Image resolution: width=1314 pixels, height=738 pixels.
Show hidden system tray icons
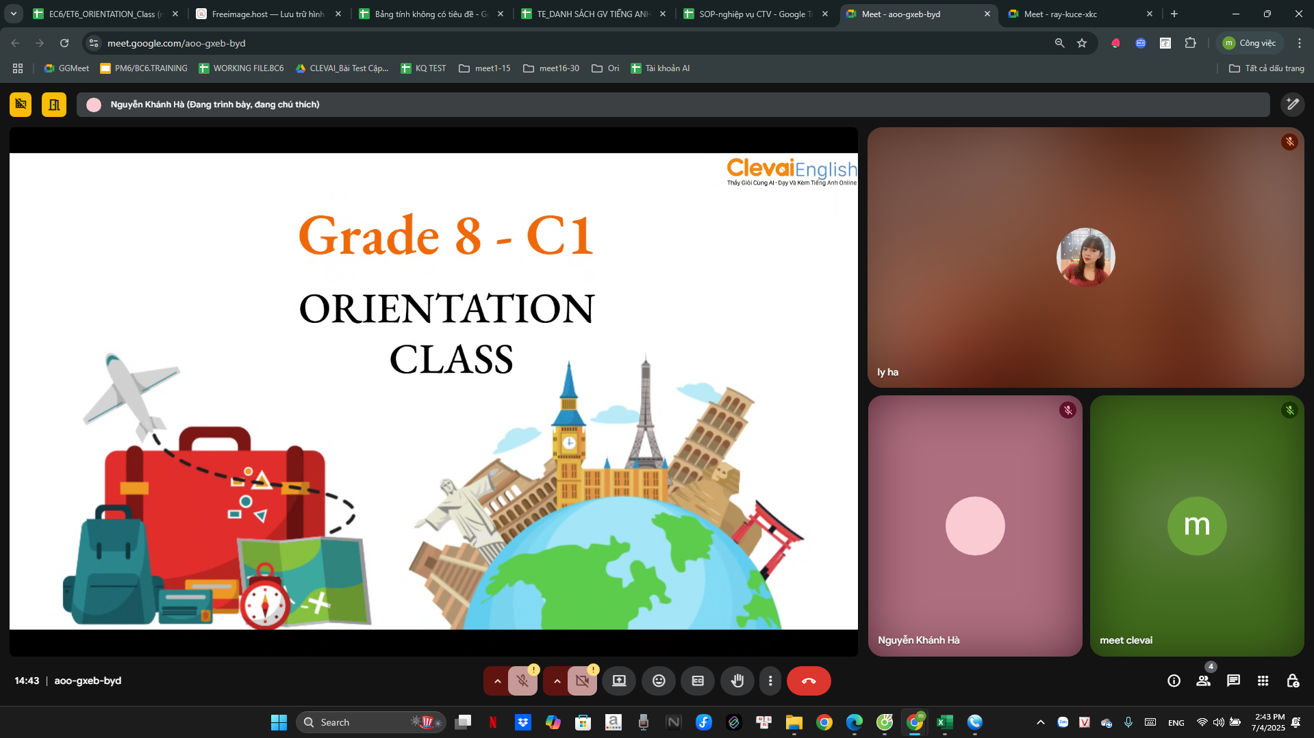click(x=1040, y=722)
